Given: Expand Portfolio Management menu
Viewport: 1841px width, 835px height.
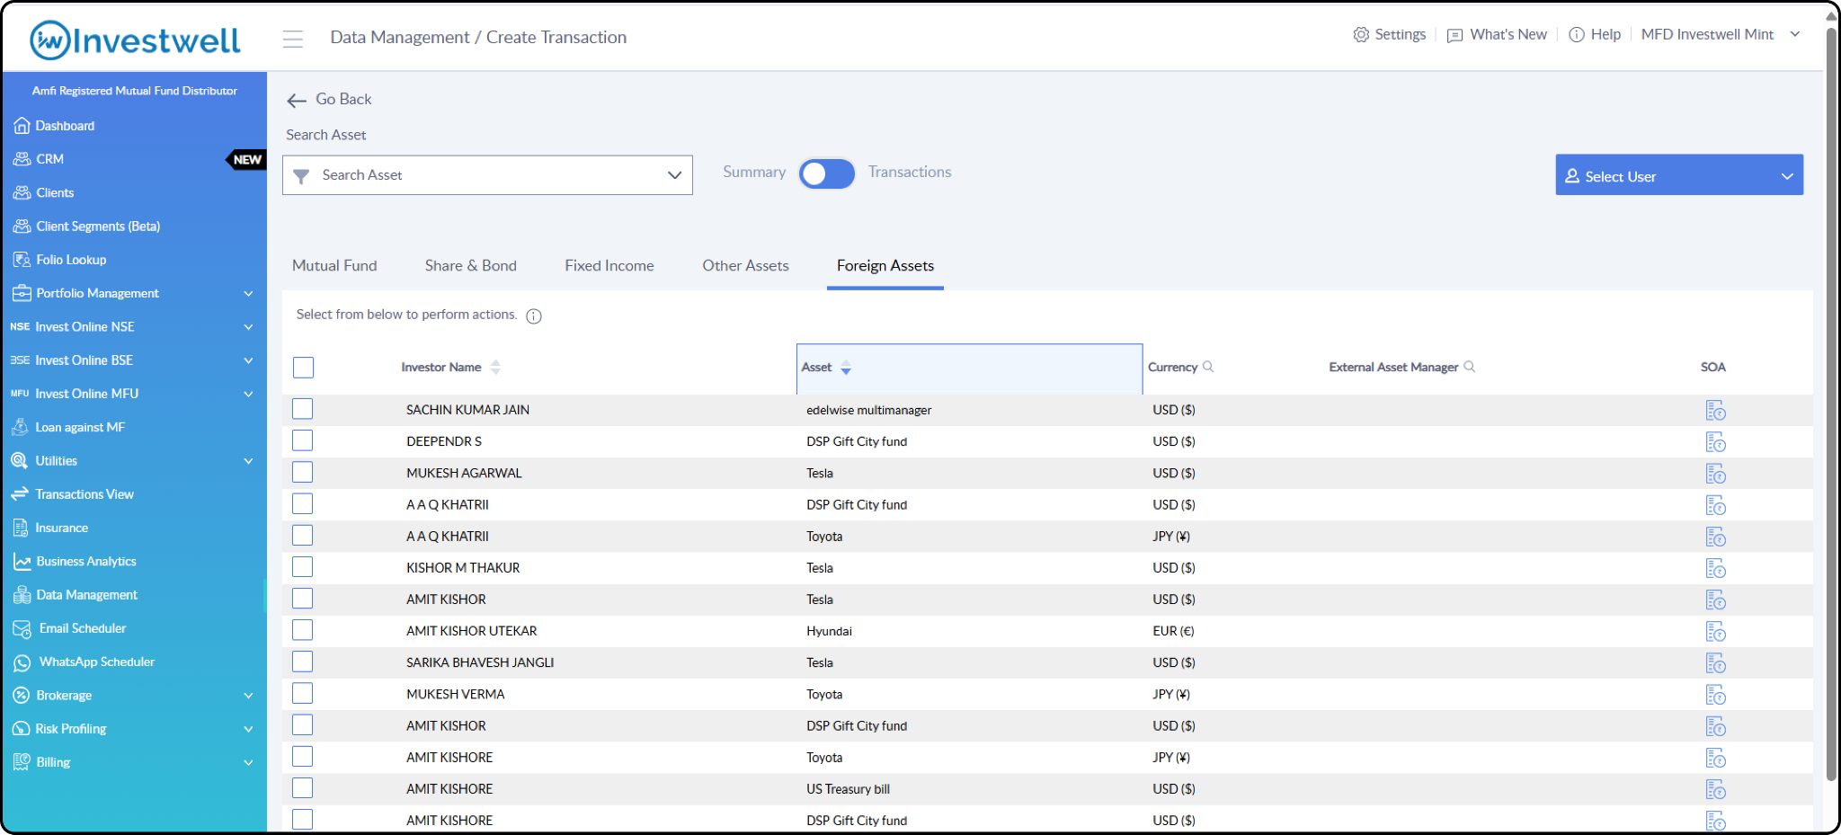Looking at the screenshot, I should click(249, 294).
